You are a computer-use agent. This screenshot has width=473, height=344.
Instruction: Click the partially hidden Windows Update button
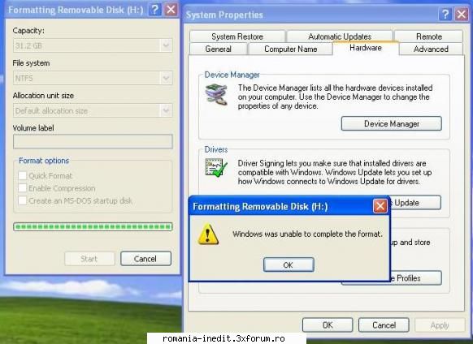pos(415,202)
